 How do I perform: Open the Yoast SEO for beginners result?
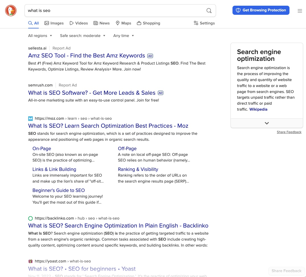82,269
